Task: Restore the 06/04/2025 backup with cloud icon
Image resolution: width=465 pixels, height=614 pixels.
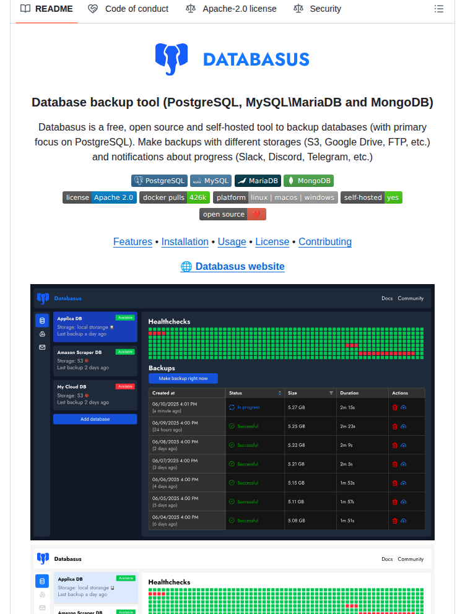Action: 404,521
